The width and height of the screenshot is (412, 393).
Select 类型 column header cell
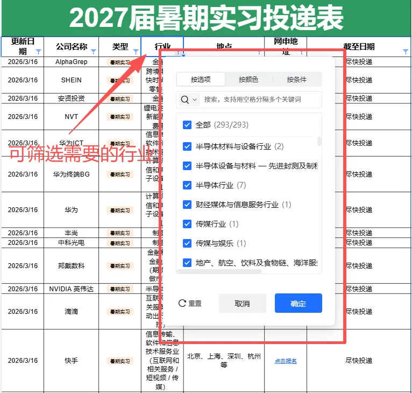tap(120, 46)
